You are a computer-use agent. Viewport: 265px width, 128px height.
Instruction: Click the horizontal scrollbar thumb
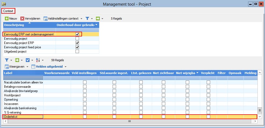click(130, 121)
